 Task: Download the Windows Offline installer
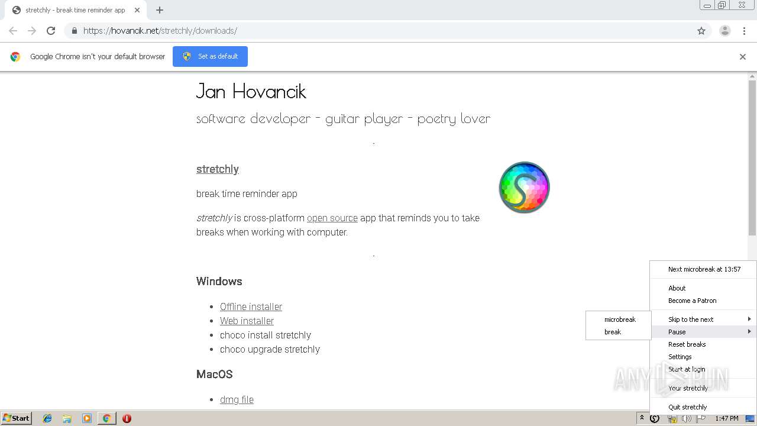point(251,306)
